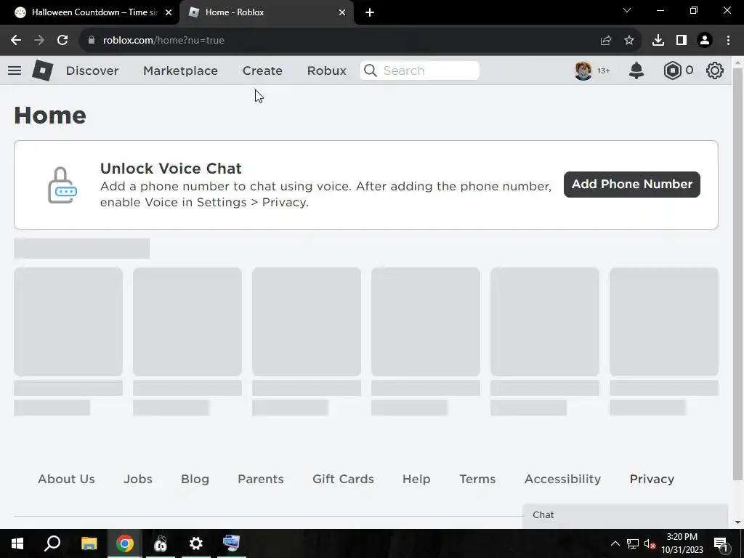744x558 pixels.
Task: Click the Roblox logo icon
Action: tap(42, 70)
